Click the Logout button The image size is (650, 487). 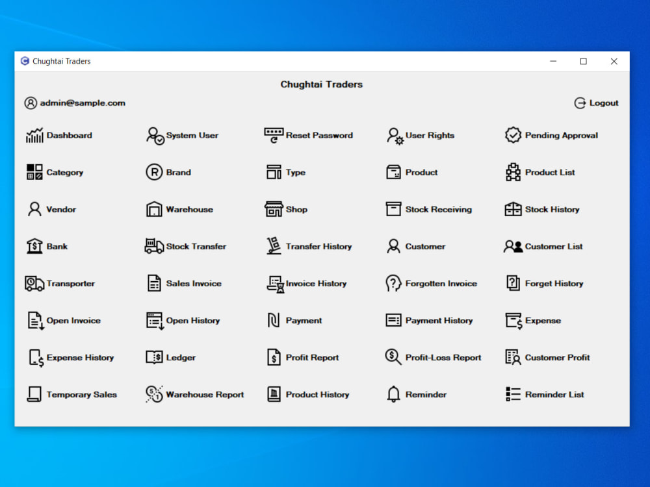596,103
